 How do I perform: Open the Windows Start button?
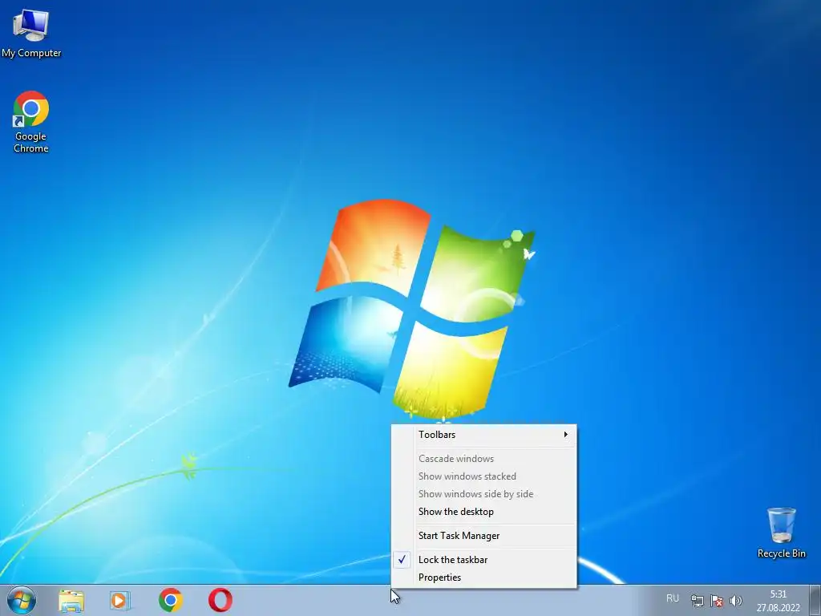coord(22,600)
